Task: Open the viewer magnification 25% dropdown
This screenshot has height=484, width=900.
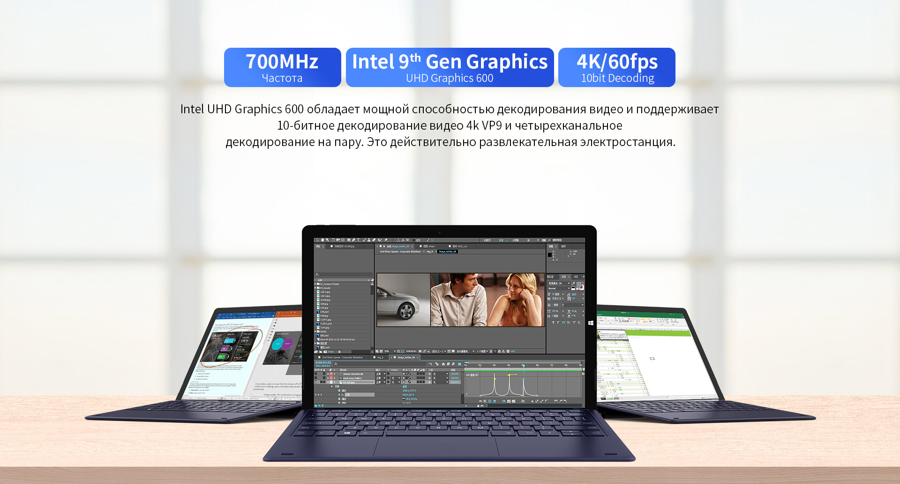Action: click(x=390, y=351)
